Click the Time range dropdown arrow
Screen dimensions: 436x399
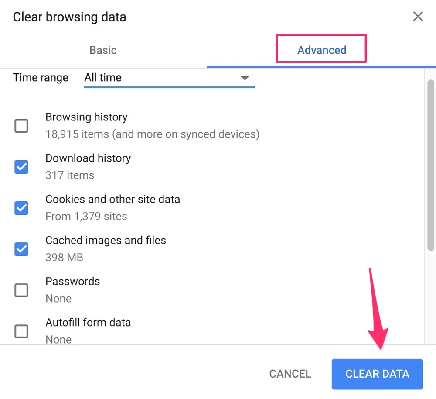(245, 78)
